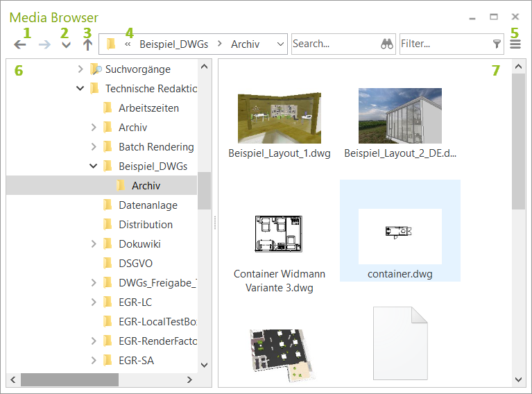The image size is (532, 394).
Task: Open the Distribution folder
Action: click(x=146, y=225)
